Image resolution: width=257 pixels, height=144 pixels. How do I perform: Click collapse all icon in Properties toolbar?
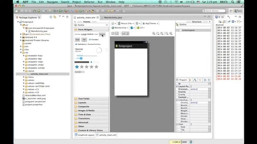[209, 80]
